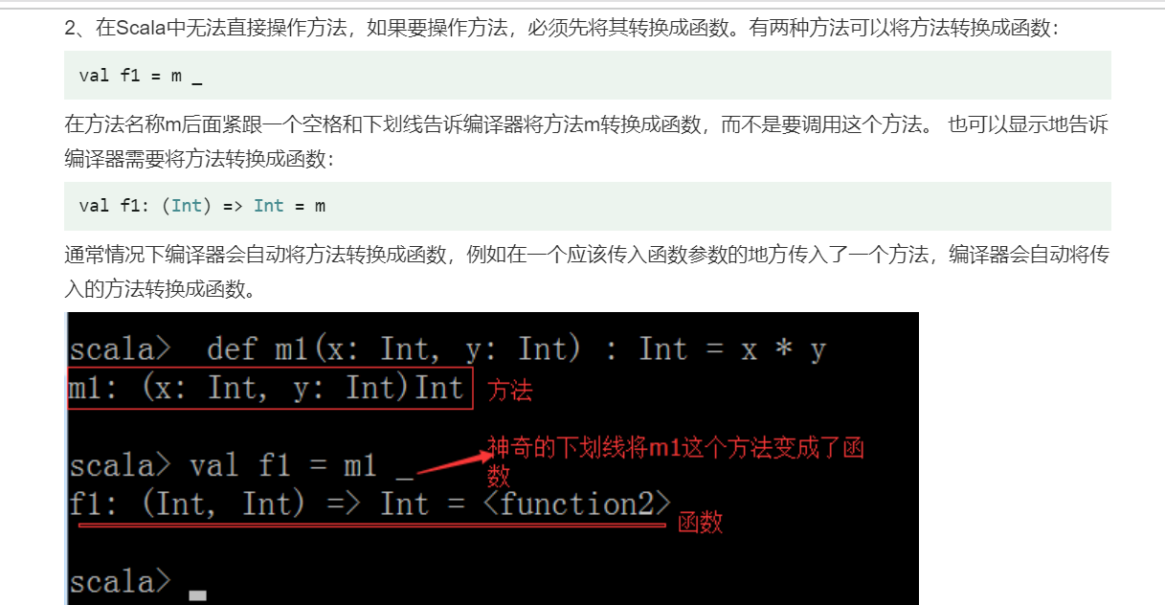This screenshot has width=1165, height=605.
Task: Click the red '函数' label
Action: (700, 522)
